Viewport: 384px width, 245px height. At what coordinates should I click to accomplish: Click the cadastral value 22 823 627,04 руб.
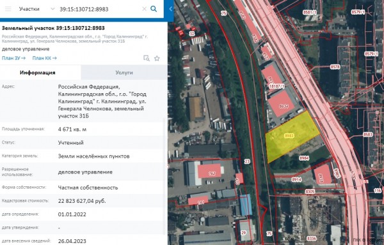(x=82, y=201)
